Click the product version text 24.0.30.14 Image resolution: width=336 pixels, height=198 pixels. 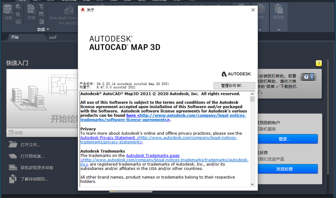point(106,84)
